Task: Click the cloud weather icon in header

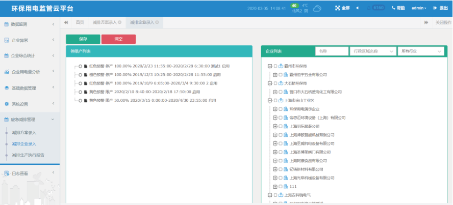Action: 317,8
